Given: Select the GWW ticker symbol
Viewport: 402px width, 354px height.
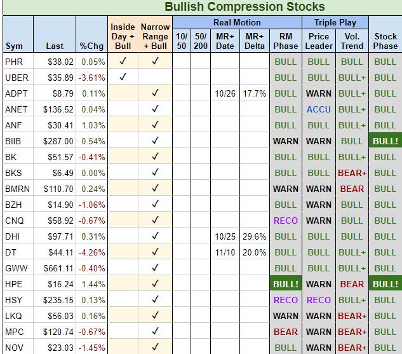Looking at the screenshot, I should (15, 268).
